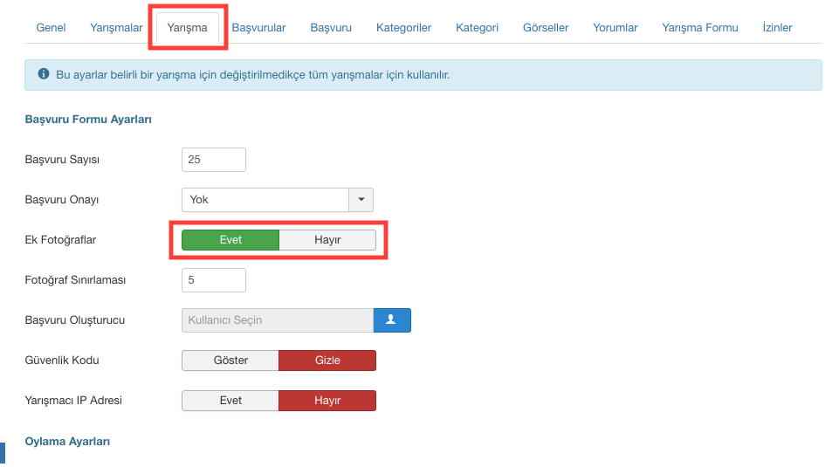Choose Gizle for Güvenlik Kodu

coord(327,361)
